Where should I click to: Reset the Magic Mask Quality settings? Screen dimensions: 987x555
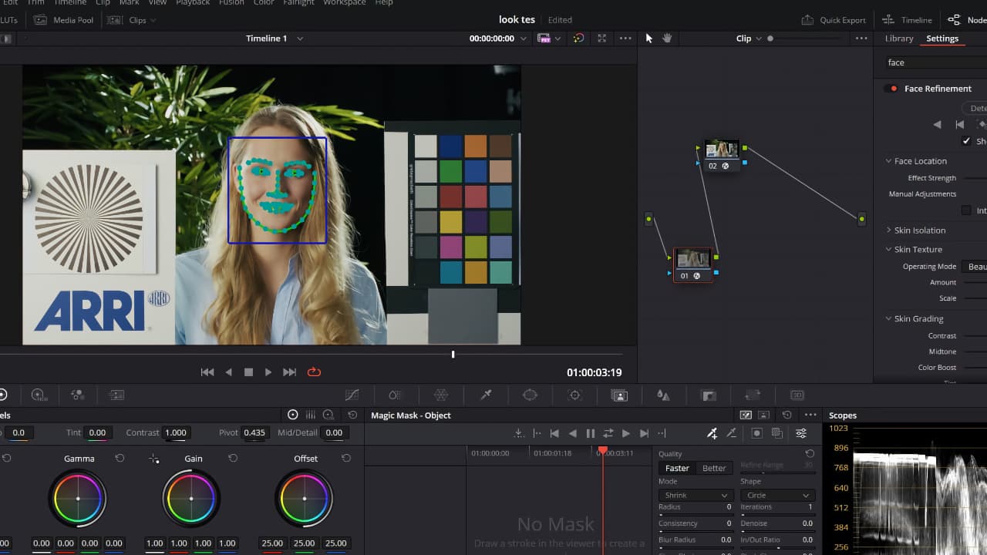pos(810,453)
